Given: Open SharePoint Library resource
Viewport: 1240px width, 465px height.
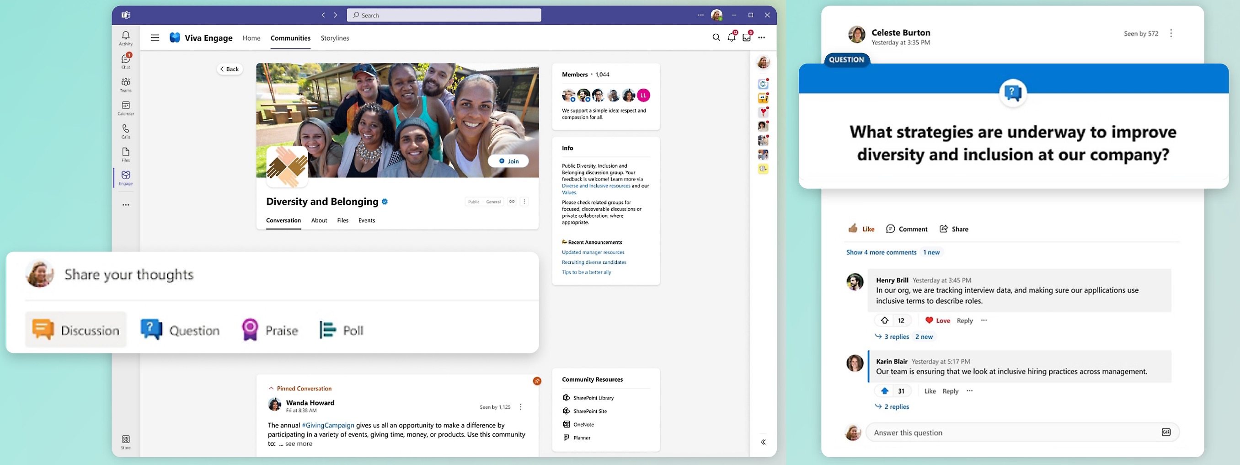Looking at the screenshot, I should click(x=588, y=398).
